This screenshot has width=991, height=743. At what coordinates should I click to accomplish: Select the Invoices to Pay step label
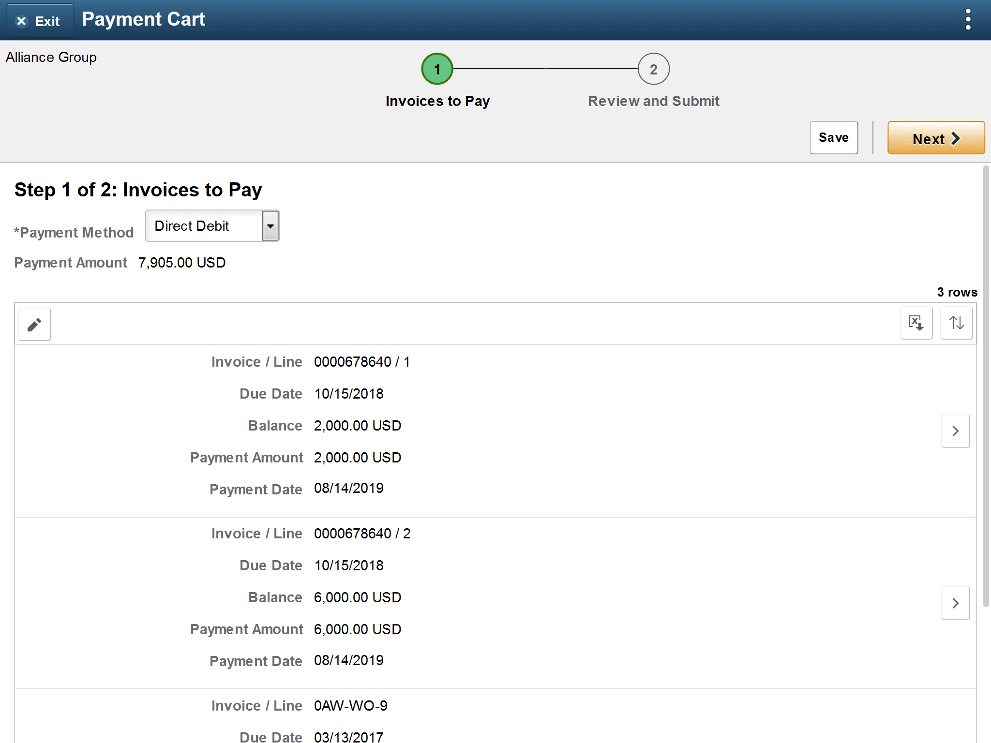point(437,101)
